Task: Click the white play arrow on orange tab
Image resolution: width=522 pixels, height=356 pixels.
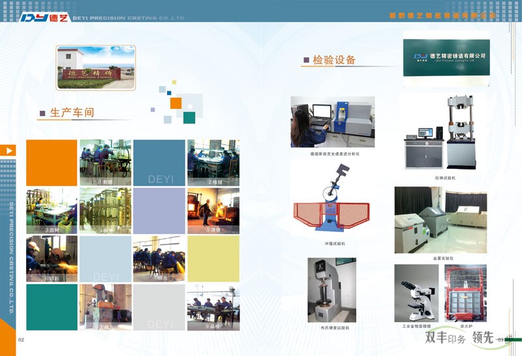Action: (8, 151)
